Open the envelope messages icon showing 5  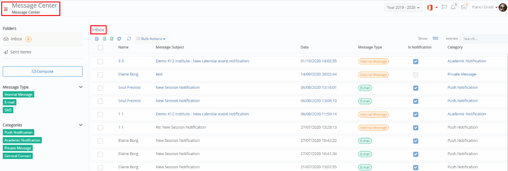click(464, 7)
